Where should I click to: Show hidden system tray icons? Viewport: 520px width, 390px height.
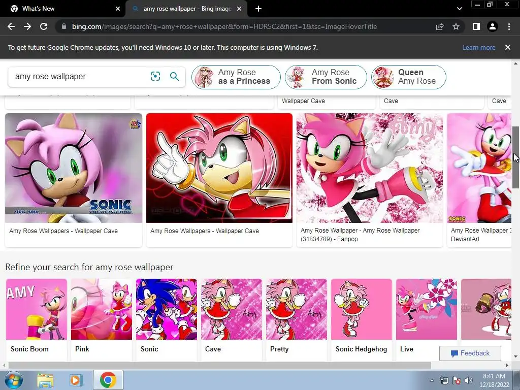point(432,380)
